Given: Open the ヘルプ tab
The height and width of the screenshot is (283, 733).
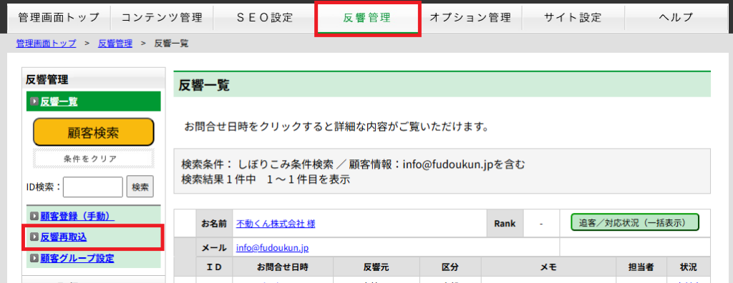Looking at the screenshot, I should [x=676, y=18].
